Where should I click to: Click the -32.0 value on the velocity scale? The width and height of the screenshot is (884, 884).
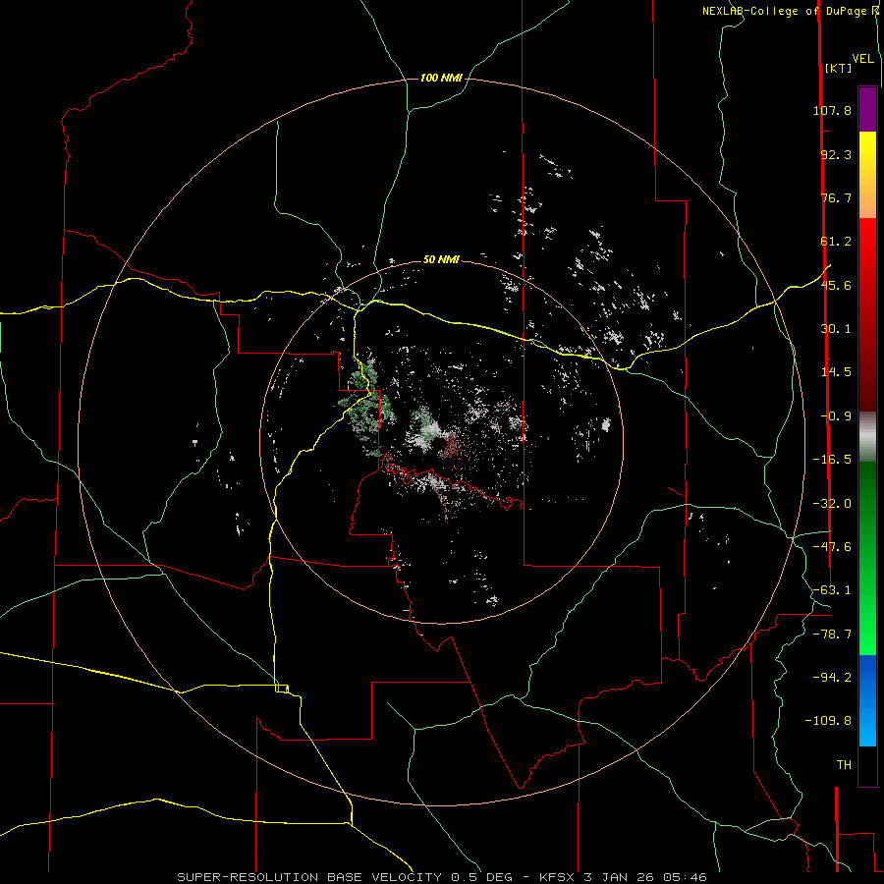click(832, 504)
